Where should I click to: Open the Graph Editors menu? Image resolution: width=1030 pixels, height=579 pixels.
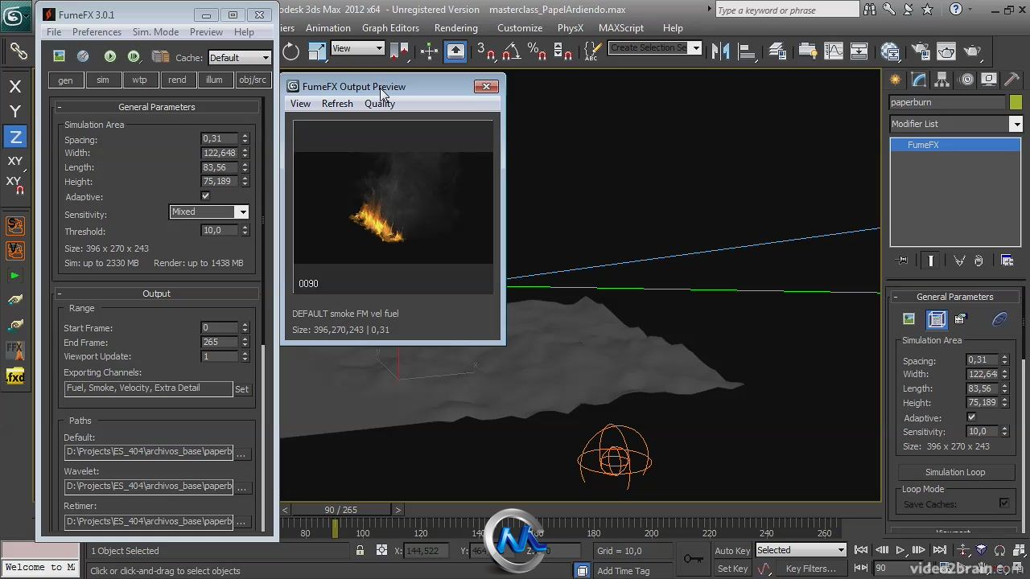tap(390, 28)
